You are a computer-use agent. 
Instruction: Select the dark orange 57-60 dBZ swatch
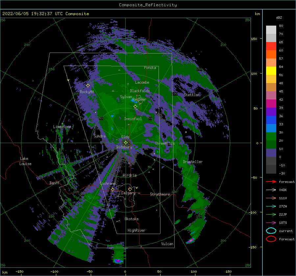[271, 54]
